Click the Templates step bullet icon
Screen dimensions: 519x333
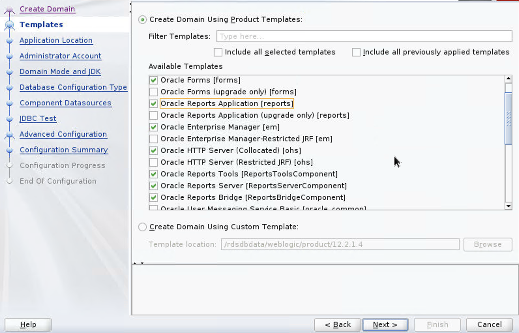click(9, 25)
